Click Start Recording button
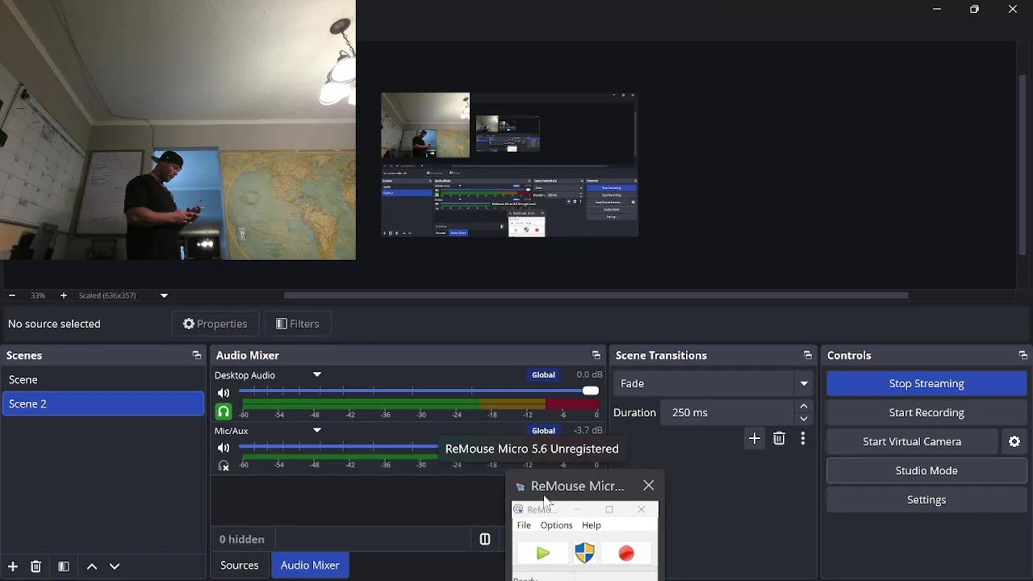 pos(926,412)
